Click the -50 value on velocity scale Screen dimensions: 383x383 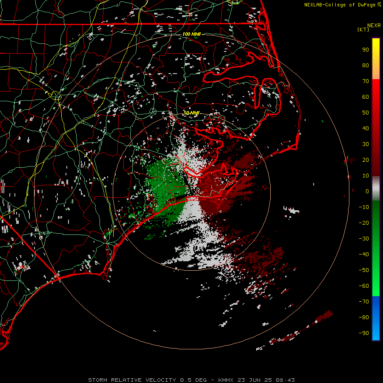pyautogui.click(x=364, y=270)
